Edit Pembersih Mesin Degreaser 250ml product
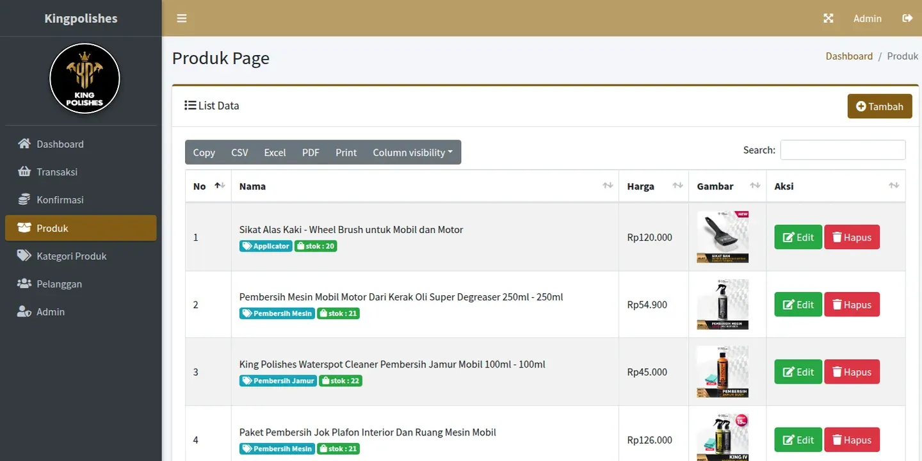Screen dimensions: 922x461 pyautogui.click(x=798, y=305)
